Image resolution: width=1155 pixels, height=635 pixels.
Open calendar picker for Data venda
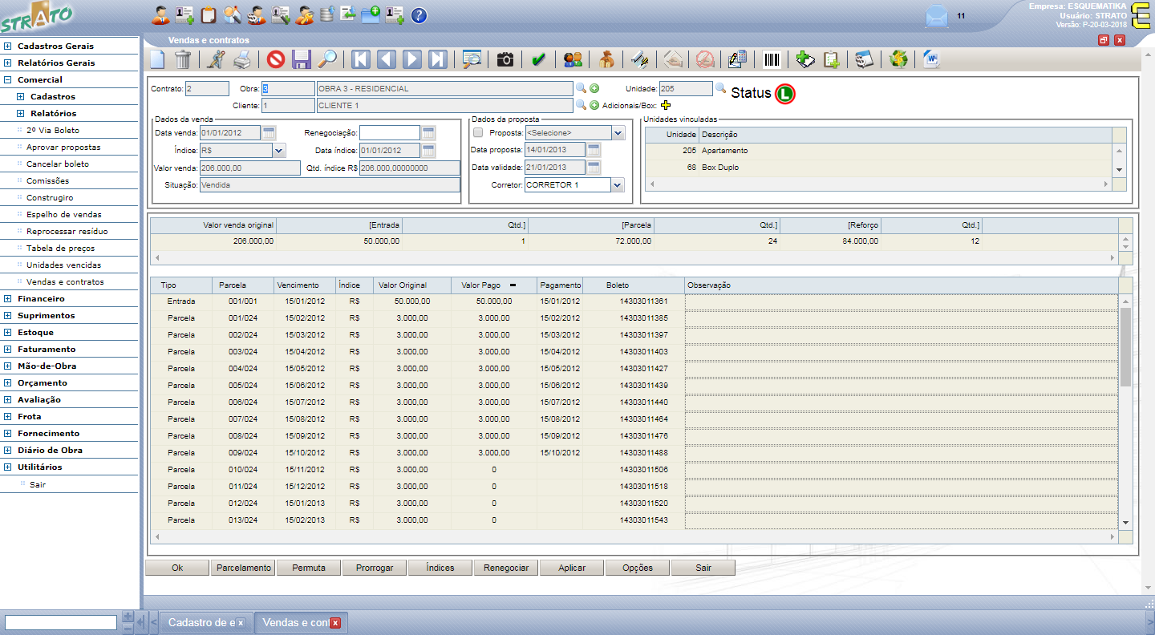pyautogui.click(x=269, y=132)
